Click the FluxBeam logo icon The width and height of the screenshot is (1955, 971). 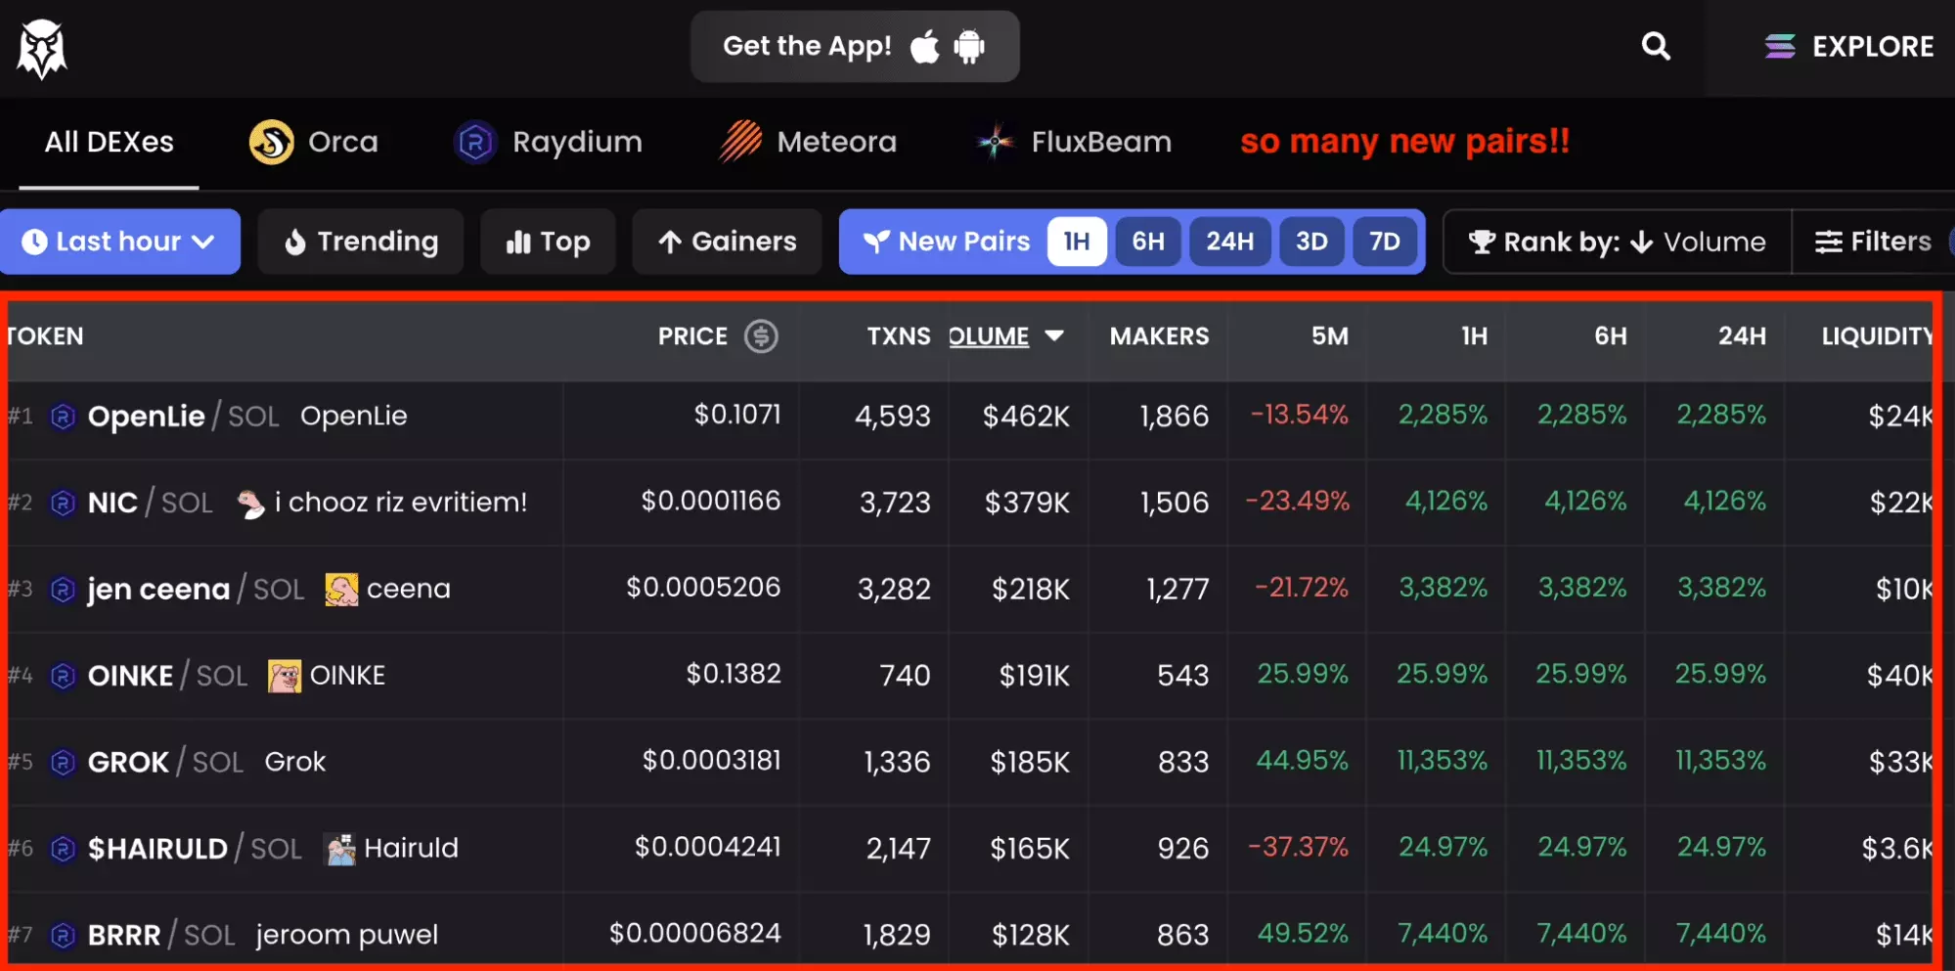[x=996, y=143]
